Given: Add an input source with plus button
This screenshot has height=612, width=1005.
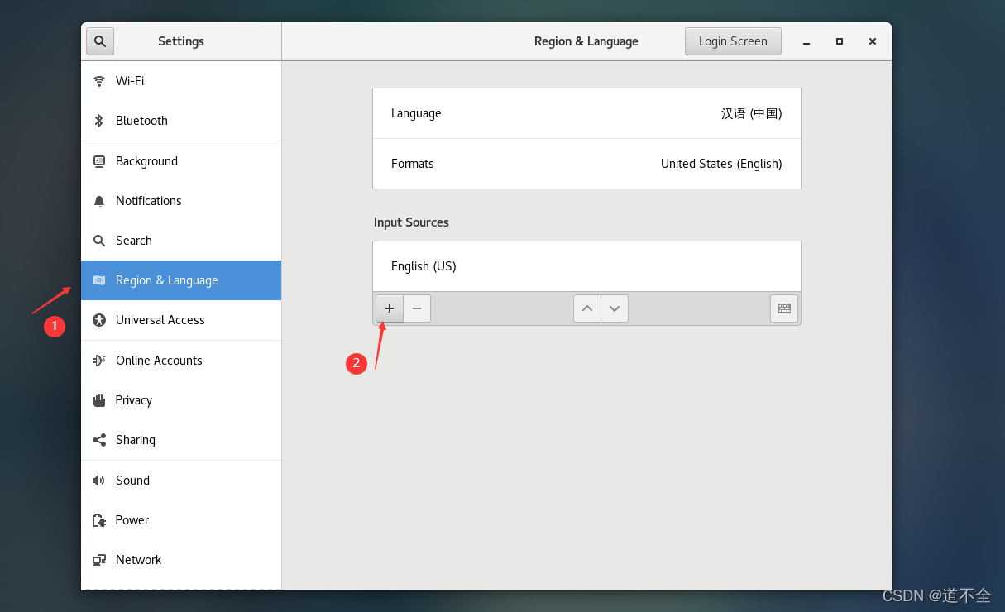Looking at the screenshot, I should (390, 308).
